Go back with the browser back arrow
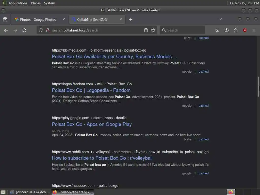 pyautogui.click(x=6, y=30)
